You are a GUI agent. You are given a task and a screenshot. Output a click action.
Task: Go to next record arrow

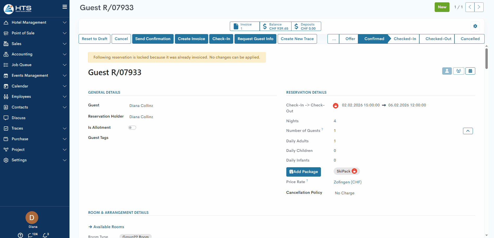479,7
